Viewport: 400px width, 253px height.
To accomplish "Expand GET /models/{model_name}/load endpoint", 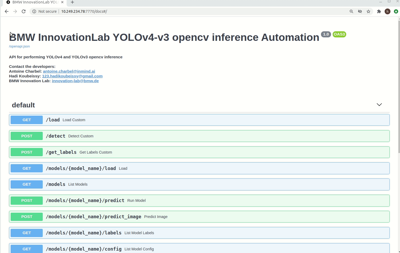I will click(199, 168).
